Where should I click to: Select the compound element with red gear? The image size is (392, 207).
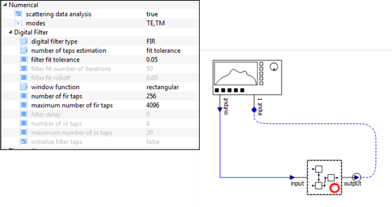324,178
